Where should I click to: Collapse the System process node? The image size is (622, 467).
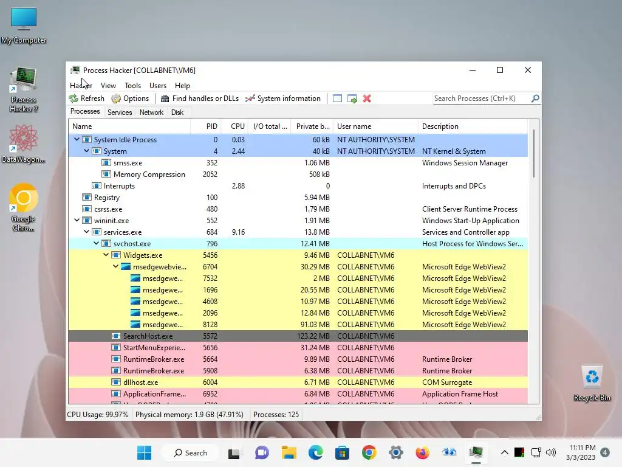(86, 151)
